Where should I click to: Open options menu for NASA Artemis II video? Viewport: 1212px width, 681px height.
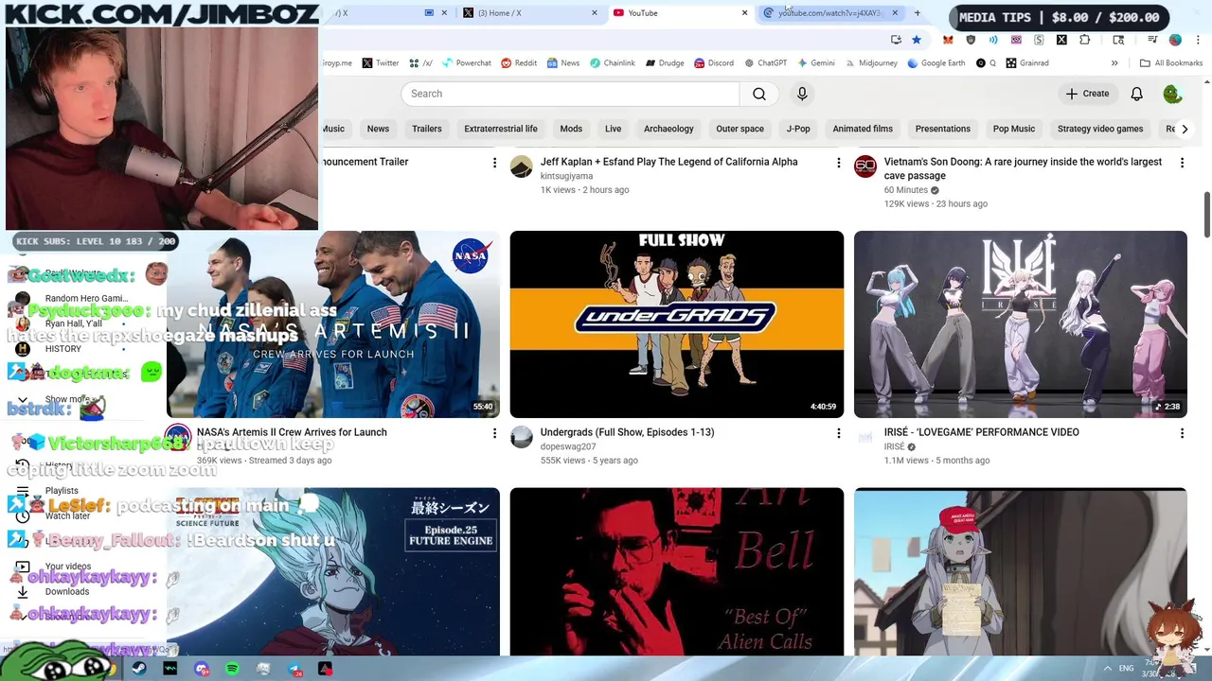494,433
